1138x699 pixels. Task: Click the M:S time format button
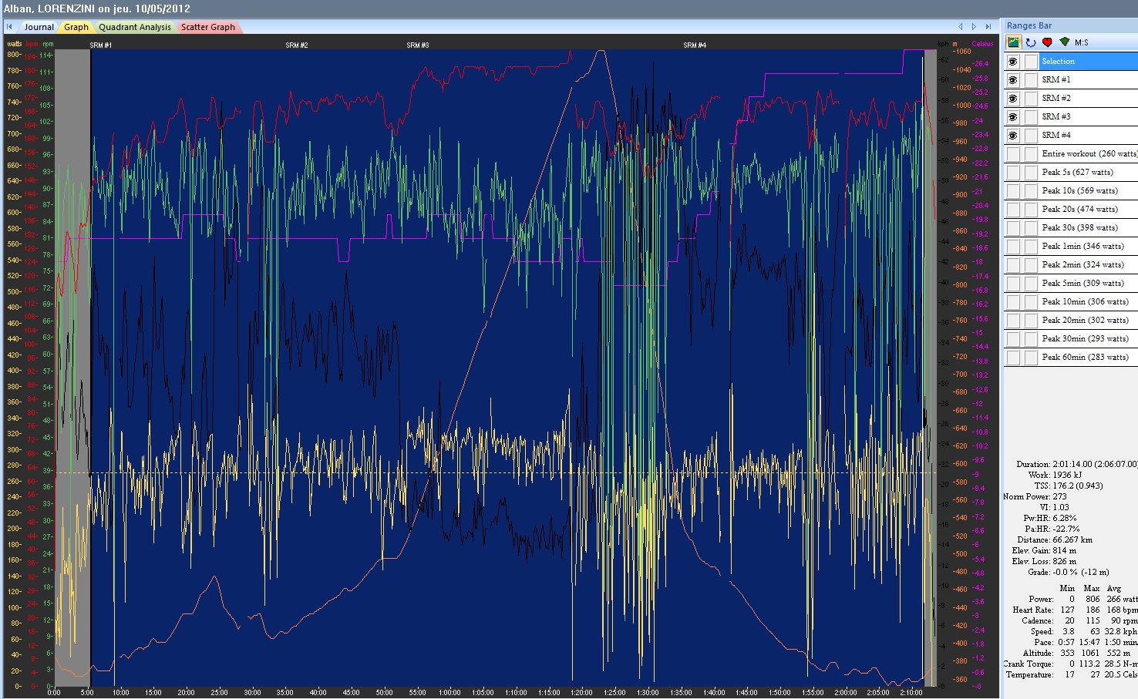click(x=1082, y=42)
